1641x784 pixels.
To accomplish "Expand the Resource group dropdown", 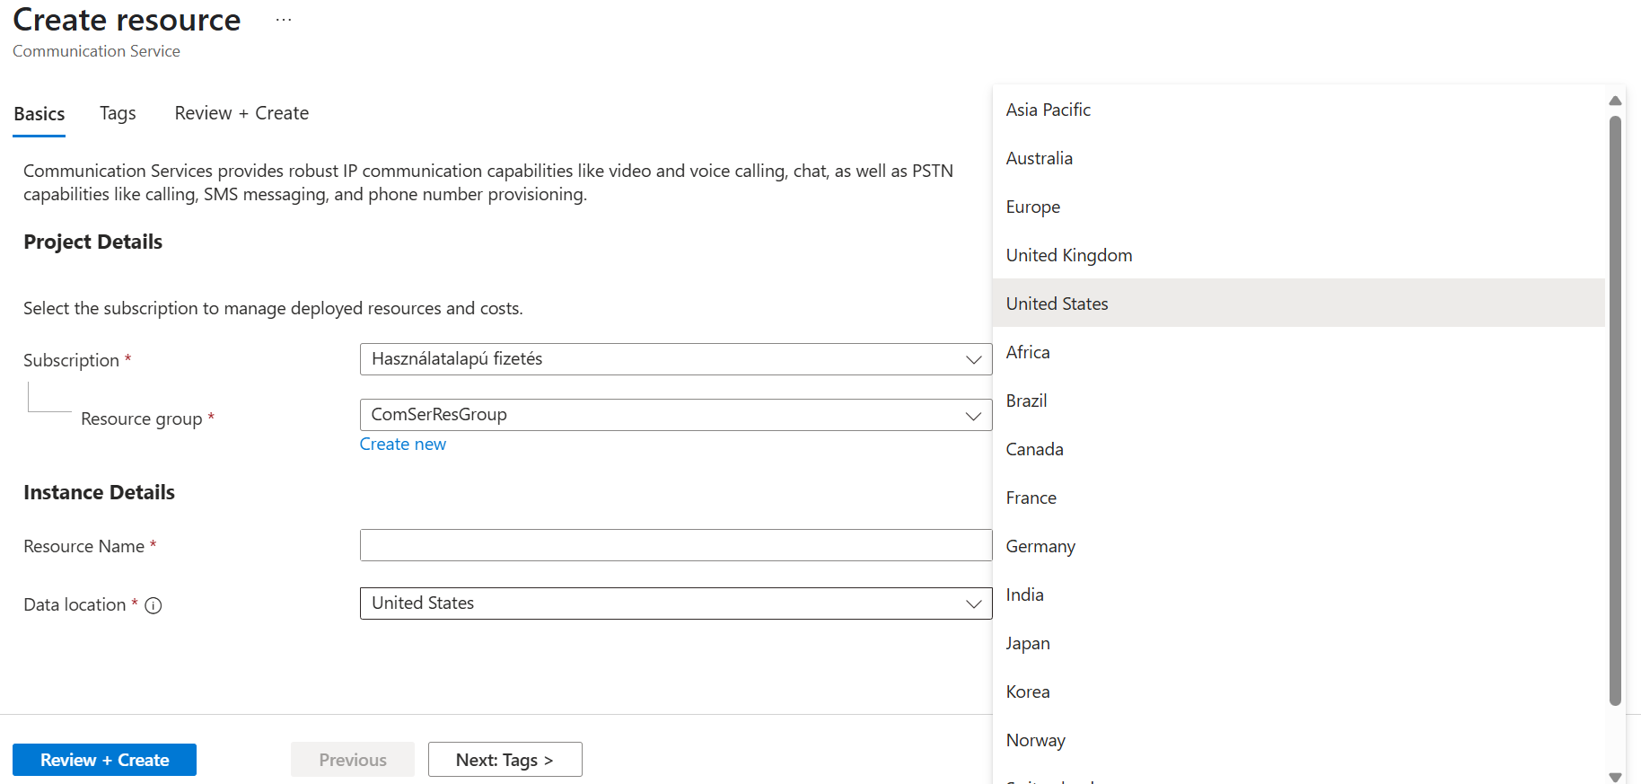I will pos(676,415).
